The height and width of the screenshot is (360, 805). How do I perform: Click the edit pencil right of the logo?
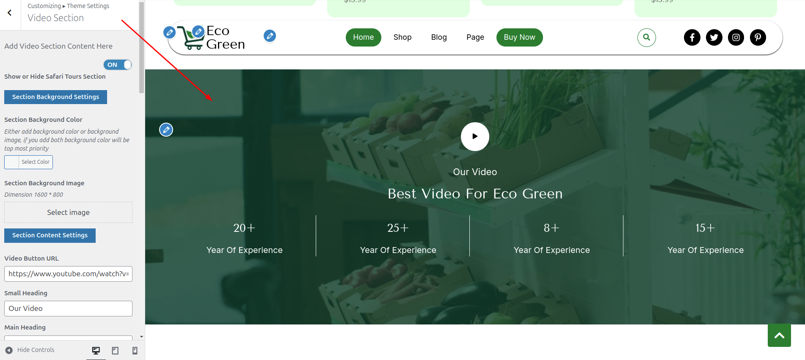(270, 36)
